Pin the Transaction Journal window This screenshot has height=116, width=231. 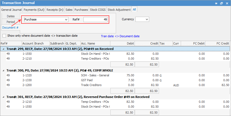coord(216,3)
